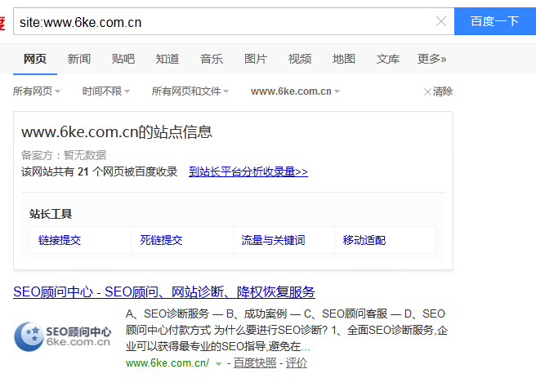Open the 死链提交 link
The image size is (536, 378).
(161, 240)
